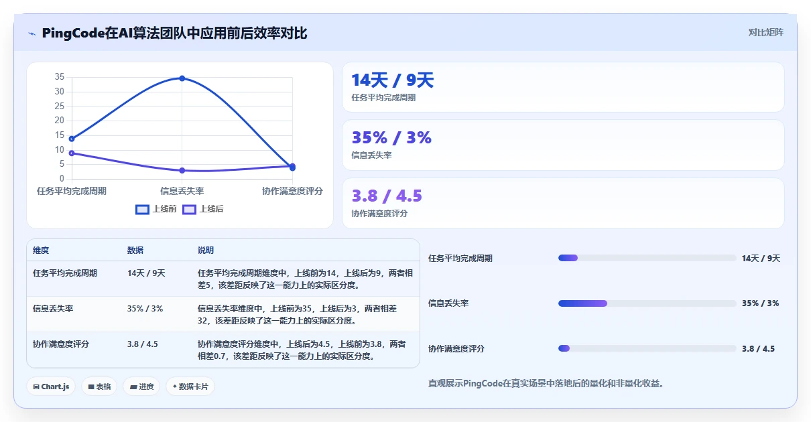Open the 35% / 3% data card
811x422 pixels.
pos(563,145)
